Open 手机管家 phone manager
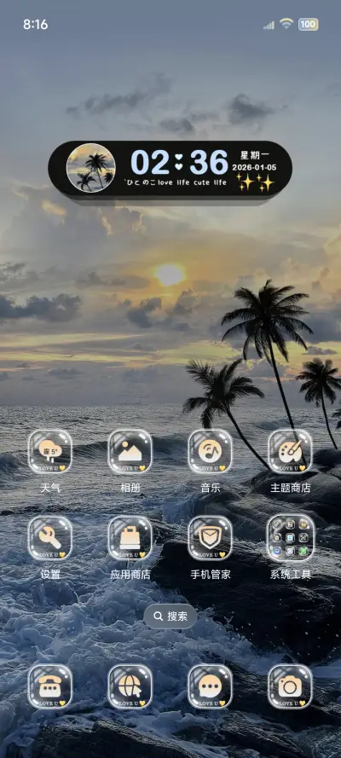This screenshot has width=341, height=758. tap(210, 537)
